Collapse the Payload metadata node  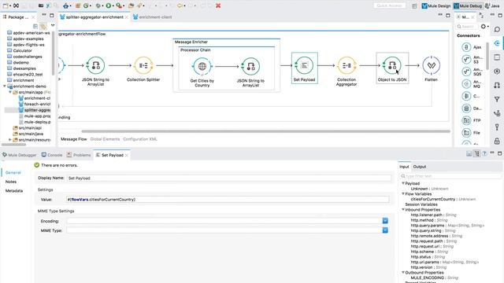(403, 183)
